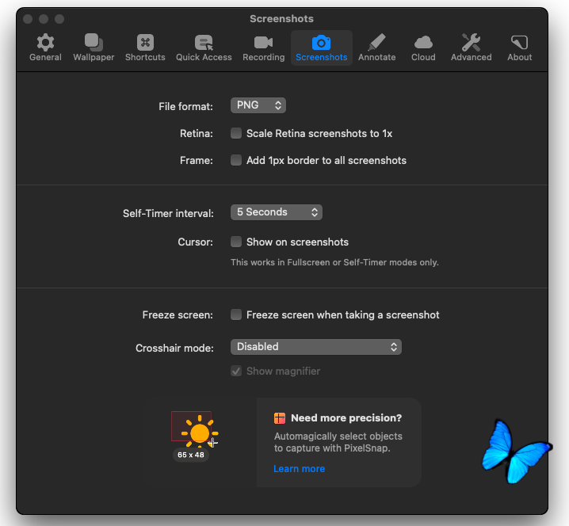Switch to the About tab
This screenshot has height=526, width=569.
tap(519, 43)
